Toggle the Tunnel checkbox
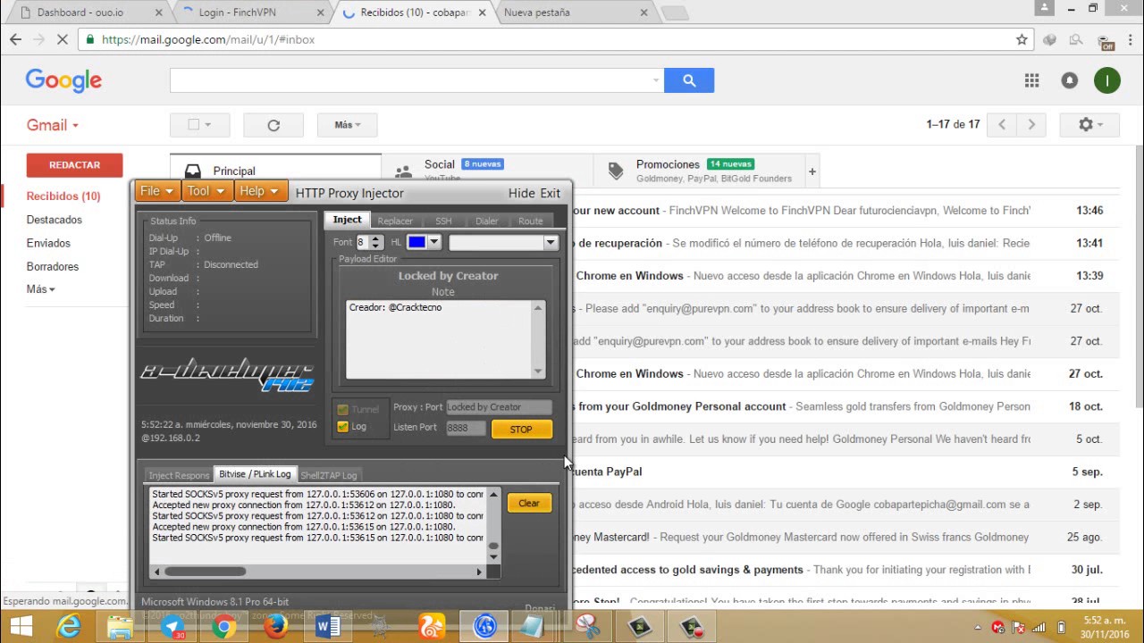This screenshot has height=643, width=1144. tap(342, 409)
